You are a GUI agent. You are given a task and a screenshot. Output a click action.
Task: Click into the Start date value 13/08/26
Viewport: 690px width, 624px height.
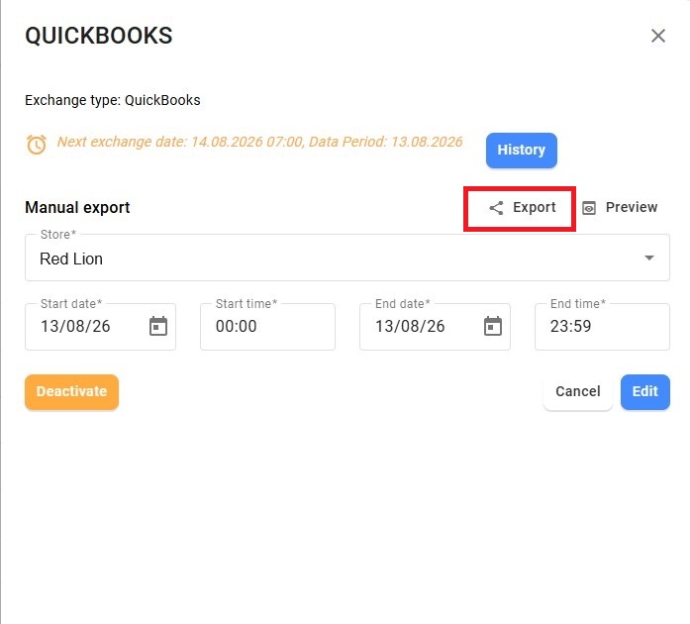[x=75, y=326]
